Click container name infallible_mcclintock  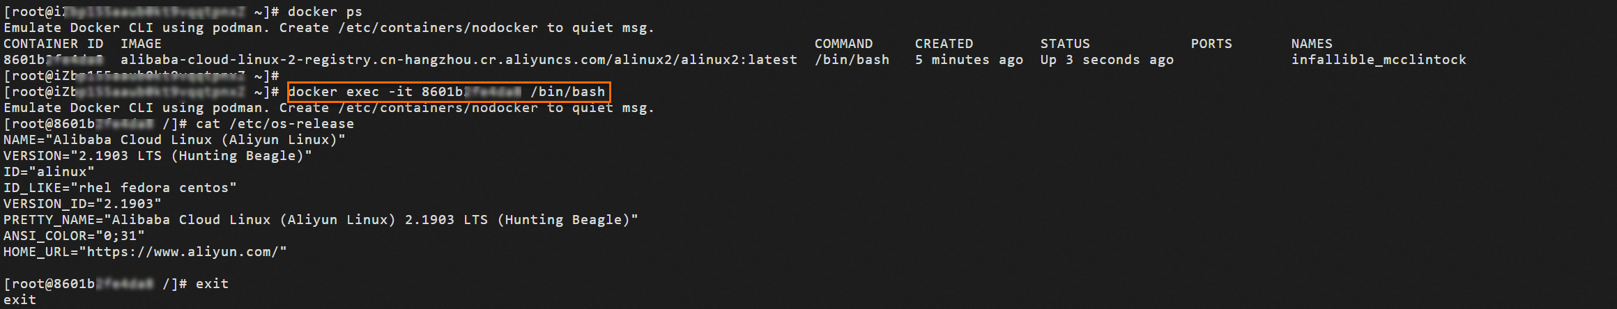tap(1379, 60)
